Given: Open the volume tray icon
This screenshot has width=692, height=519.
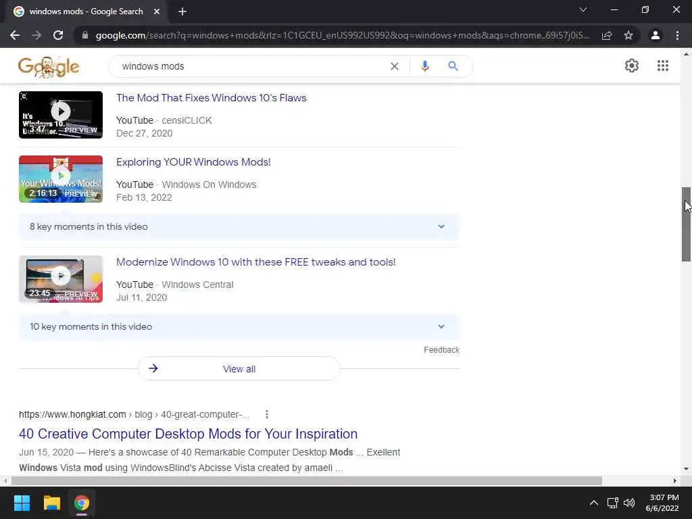Looking at the screenshot, I should (629, 503).
